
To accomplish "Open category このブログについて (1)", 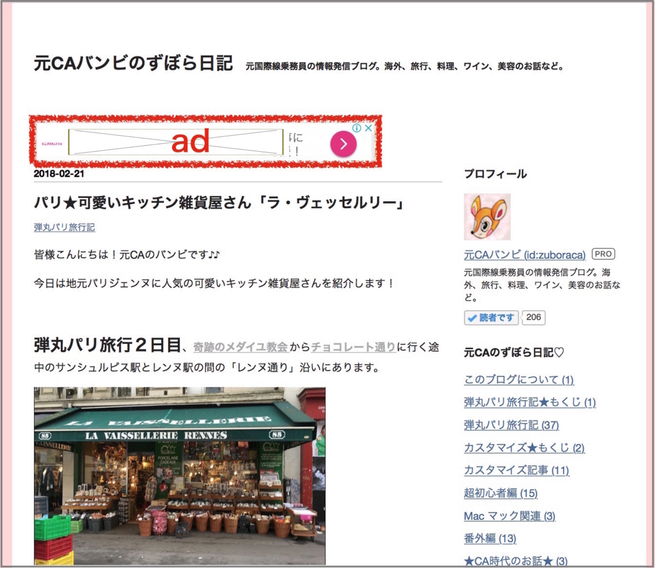I will (x=519, y=379).
